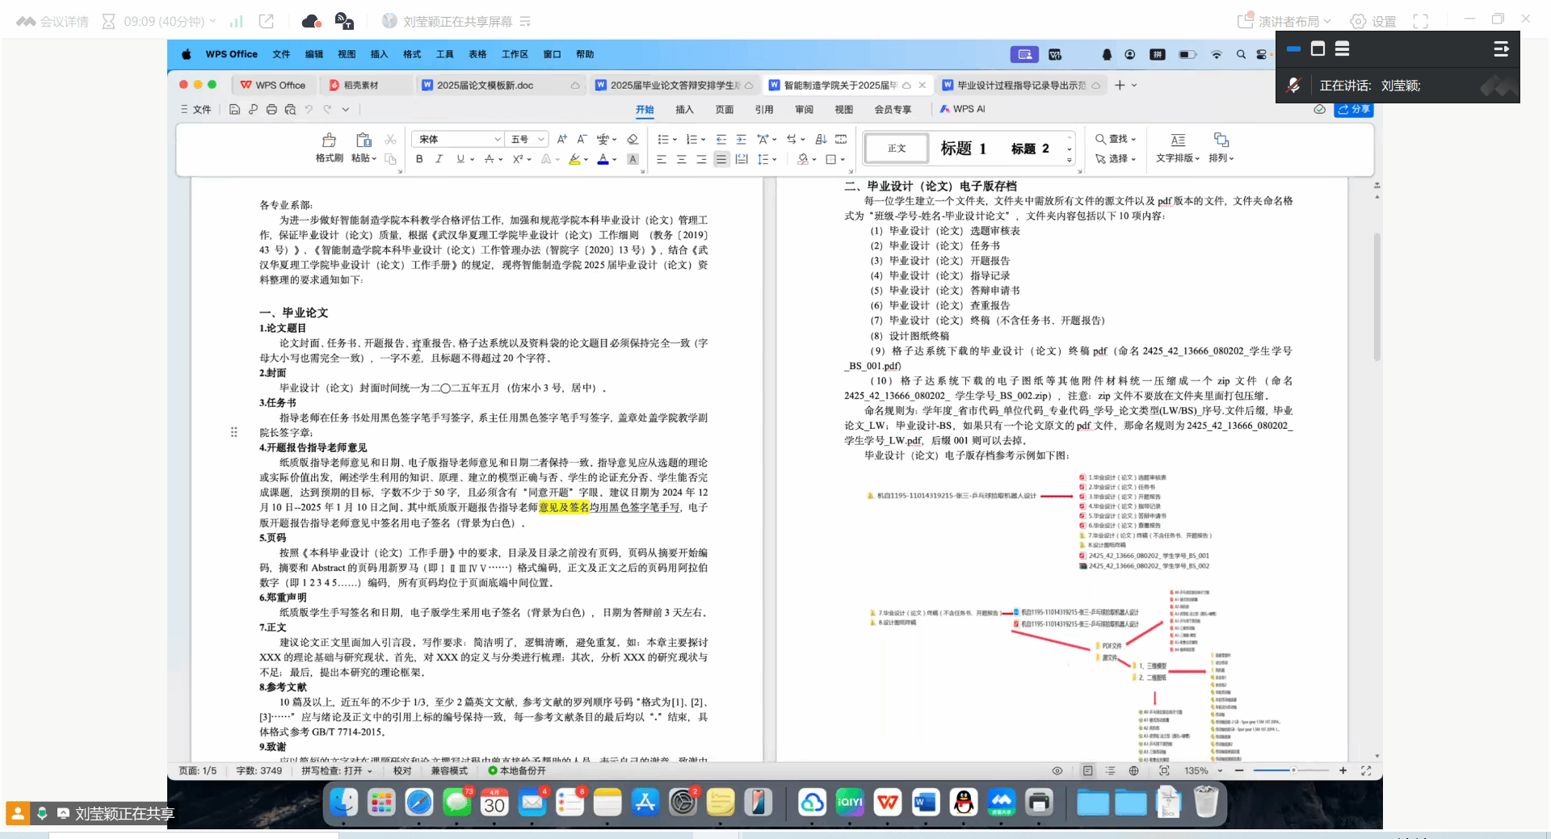Open Safari from the Dock
The width and height of the screenshot is (1551, 839).
pyautogui.click(x=418, y=803)
